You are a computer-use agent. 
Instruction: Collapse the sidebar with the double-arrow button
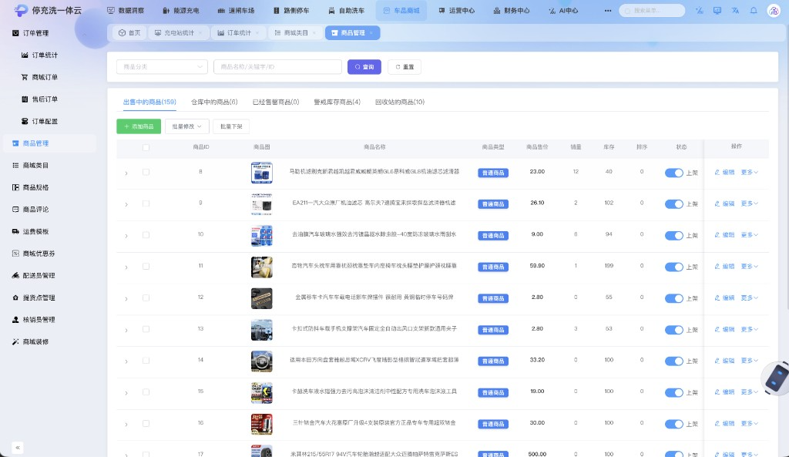click(x=18, y=448)
